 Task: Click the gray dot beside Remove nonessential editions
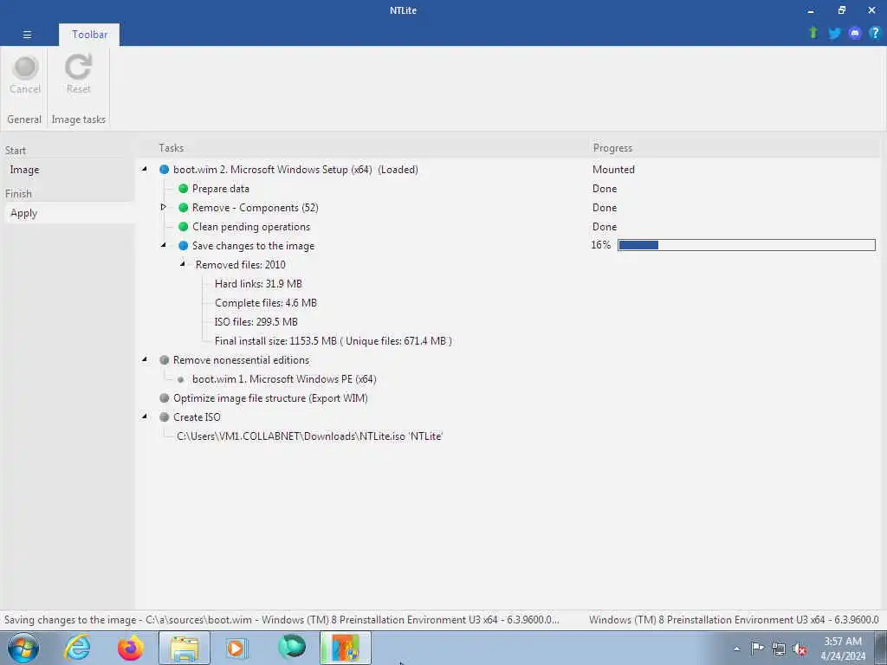point(164,360)
